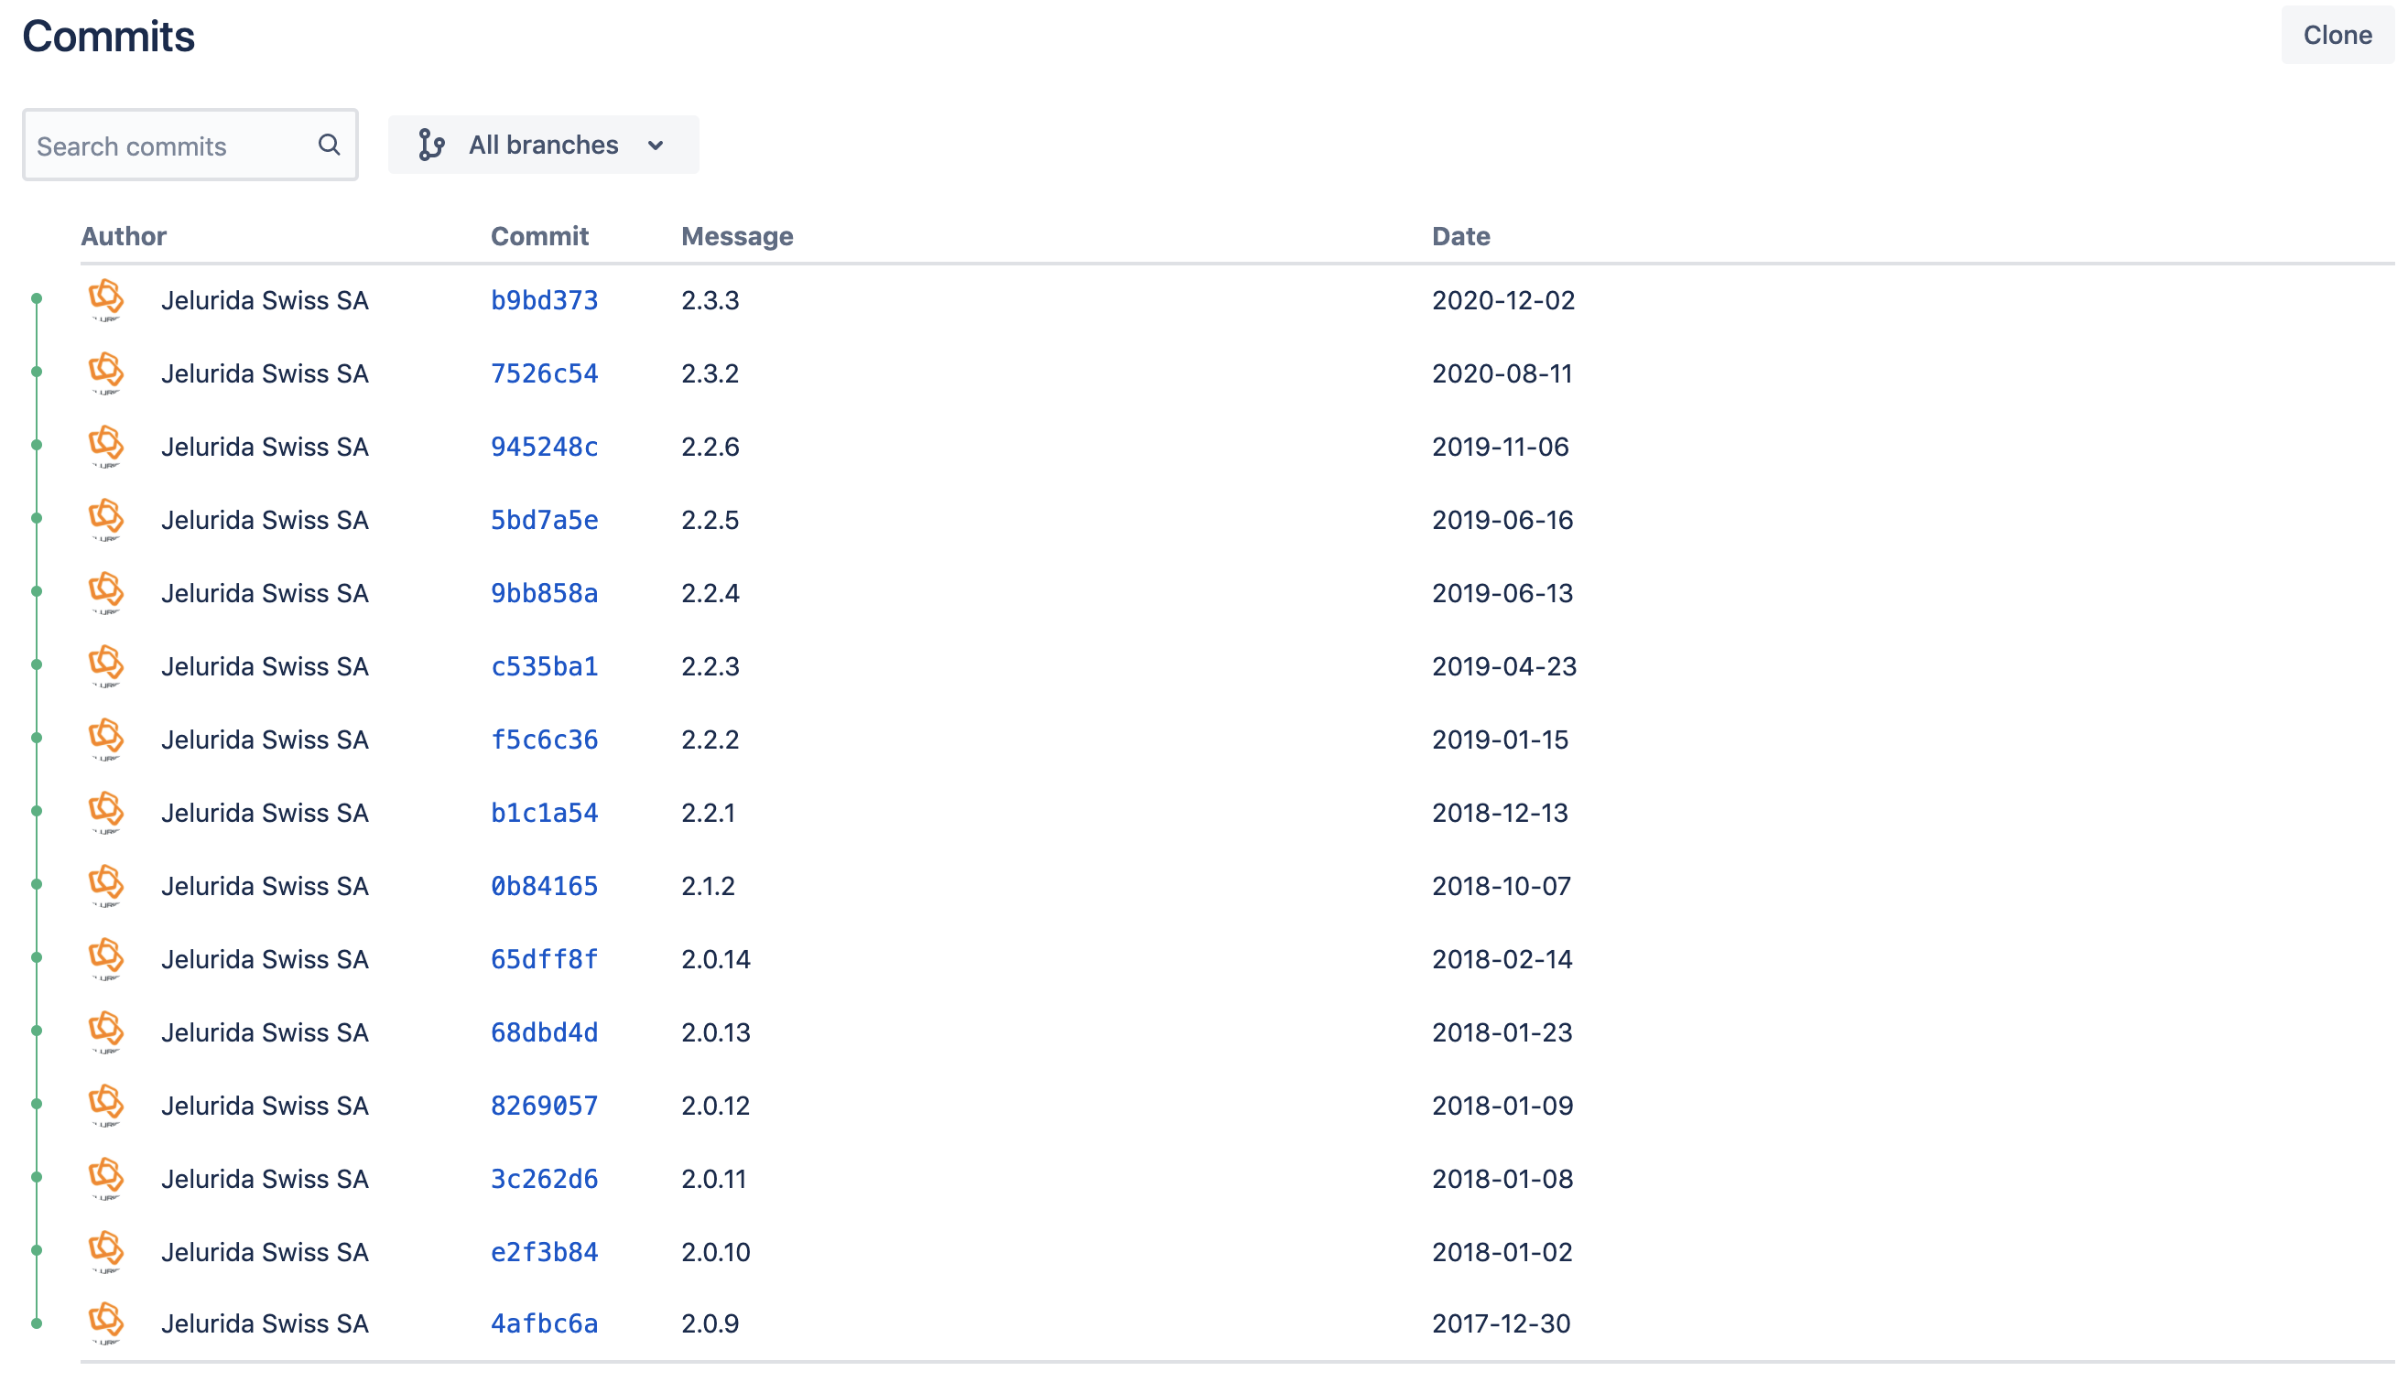
Task: Open commit b9bd373 link
Action: click(544, 300)
